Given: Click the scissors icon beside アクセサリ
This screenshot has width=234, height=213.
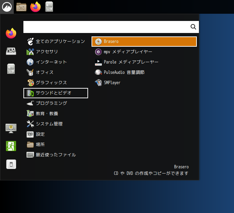Looking at the screenshot, I should tap(30, 52).
